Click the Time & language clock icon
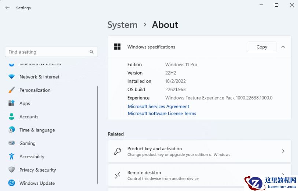Image resolution: width=298 pixels, height=191 pixels. point(11,130)
